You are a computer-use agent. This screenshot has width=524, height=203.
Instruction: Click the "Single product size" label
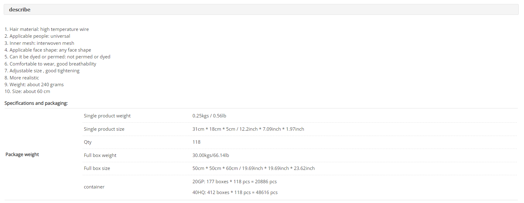(x=104, y=129)
